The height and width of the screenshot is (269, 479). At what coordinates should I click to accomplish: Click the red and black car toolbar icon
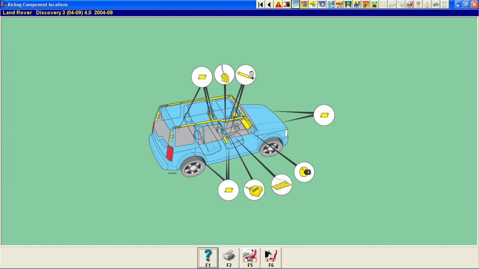[287, 4]
